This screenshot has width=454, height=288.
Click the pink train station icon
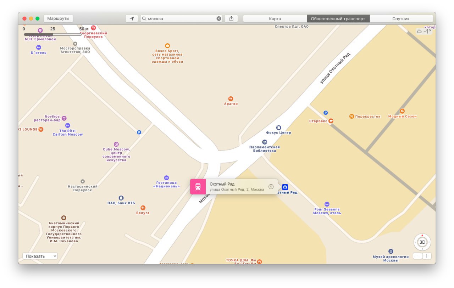198,187
